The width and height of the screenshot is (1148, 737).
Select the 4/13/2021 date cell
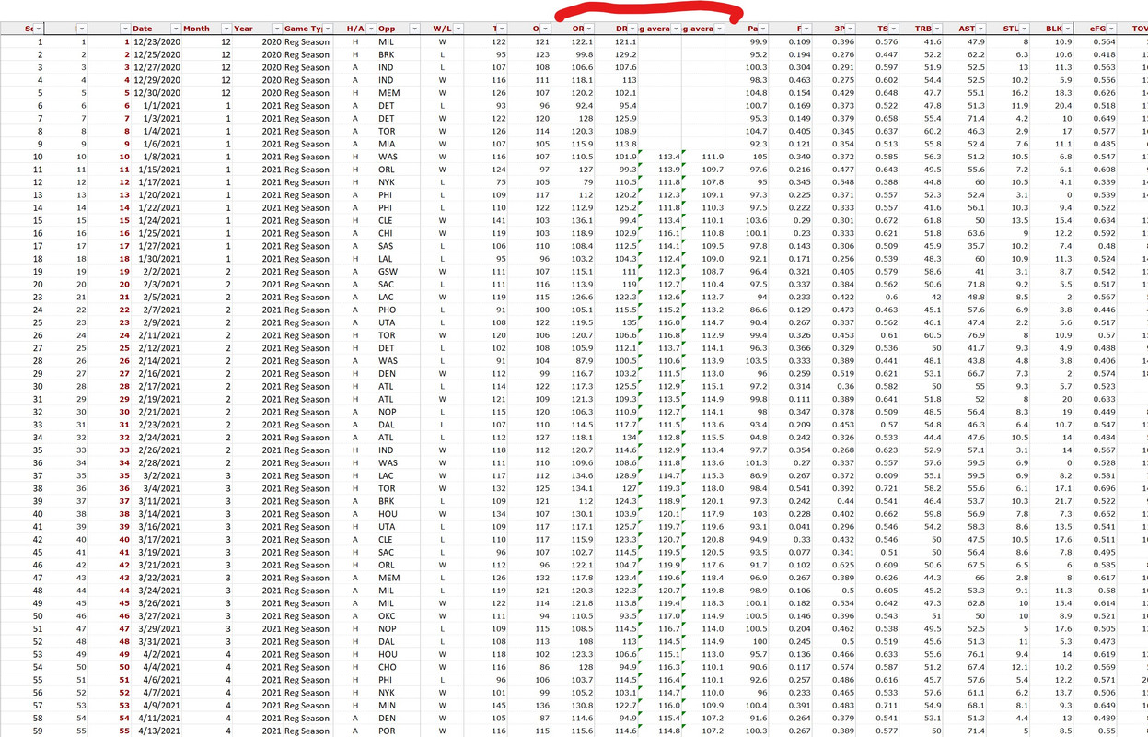156,731
